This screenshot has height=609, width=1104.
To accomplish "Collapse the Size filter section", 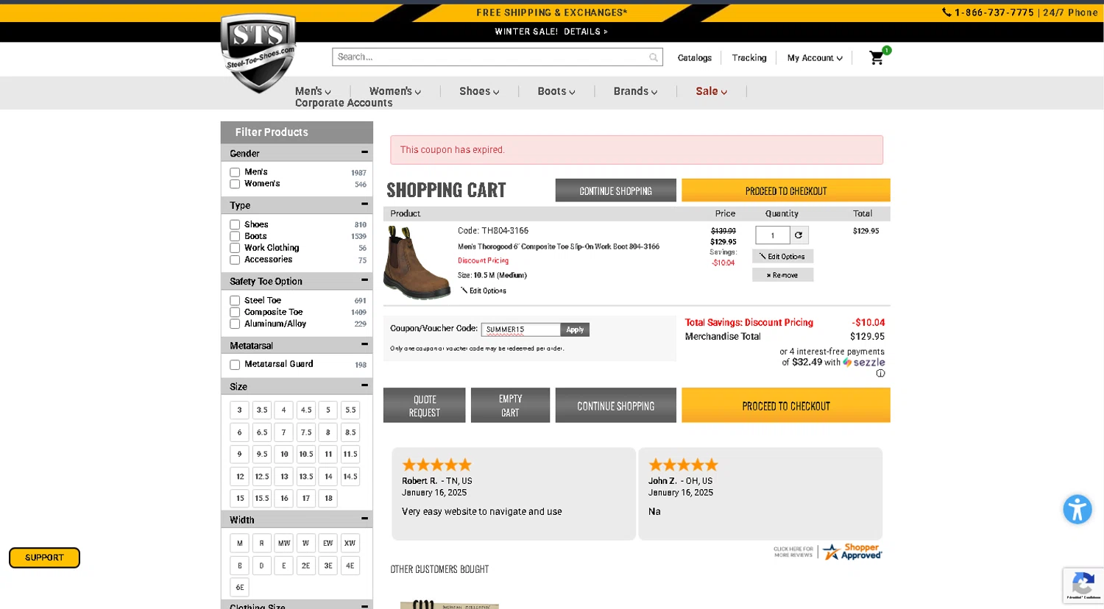I will [364, 385].
